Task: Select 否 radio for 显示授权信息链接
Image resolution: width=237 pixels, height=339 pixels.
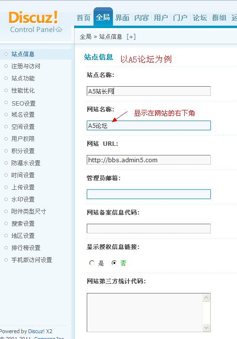Action: click(x=114, y=263)
